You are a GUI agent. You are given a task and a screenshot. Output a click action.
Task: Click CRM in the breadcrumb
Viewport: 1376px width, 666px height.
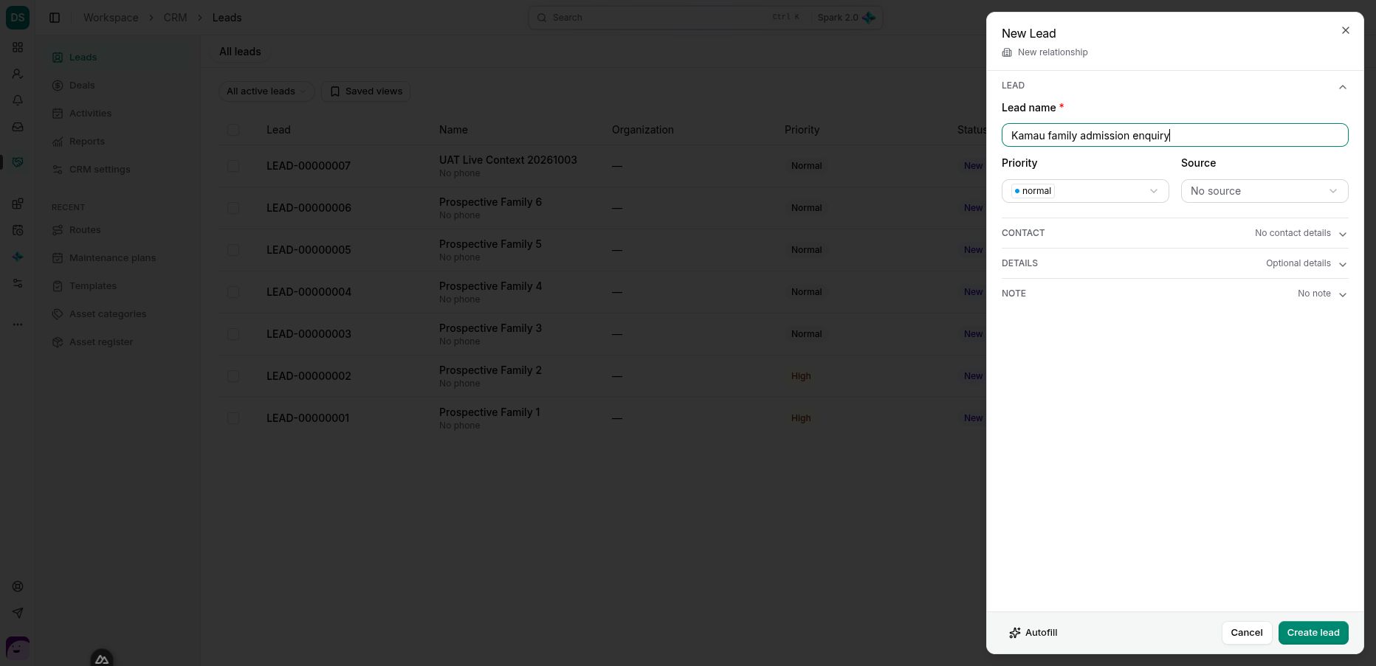[175, 18]
